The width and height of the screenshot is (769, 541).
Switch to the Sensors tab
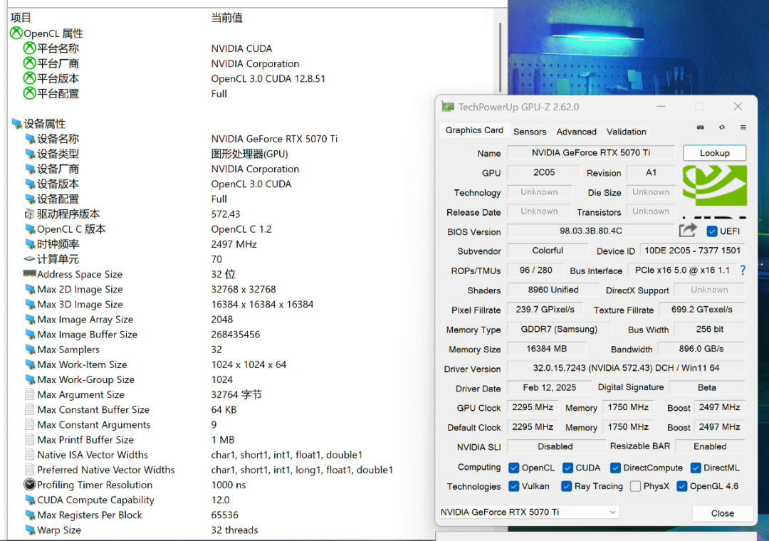[x=530, y=132]
